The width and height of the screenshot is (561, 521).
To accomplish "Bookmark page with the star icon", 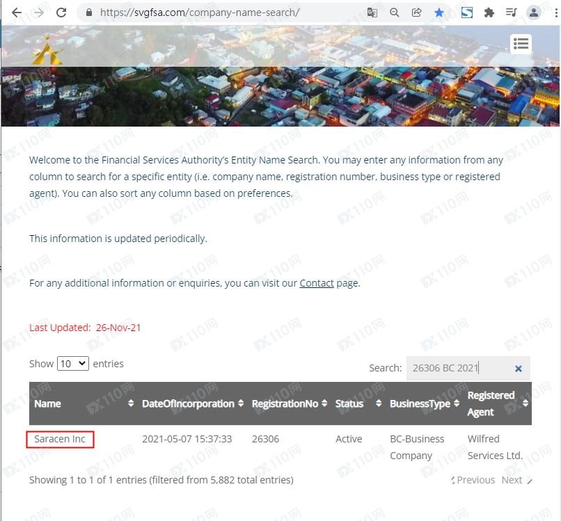I will (439, 13).
